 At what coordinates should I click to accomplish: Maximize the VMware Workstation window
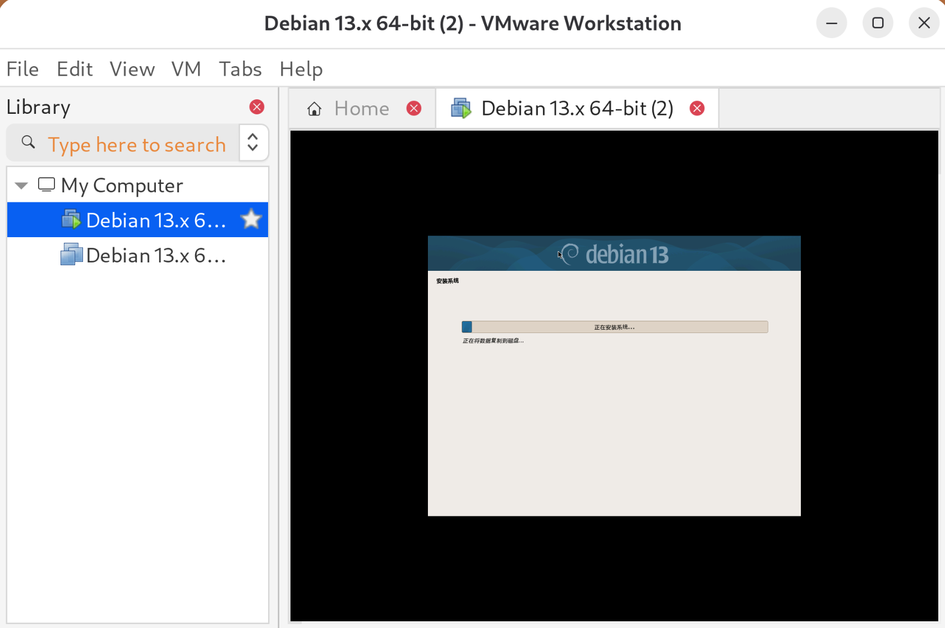(x=878, y=23)
